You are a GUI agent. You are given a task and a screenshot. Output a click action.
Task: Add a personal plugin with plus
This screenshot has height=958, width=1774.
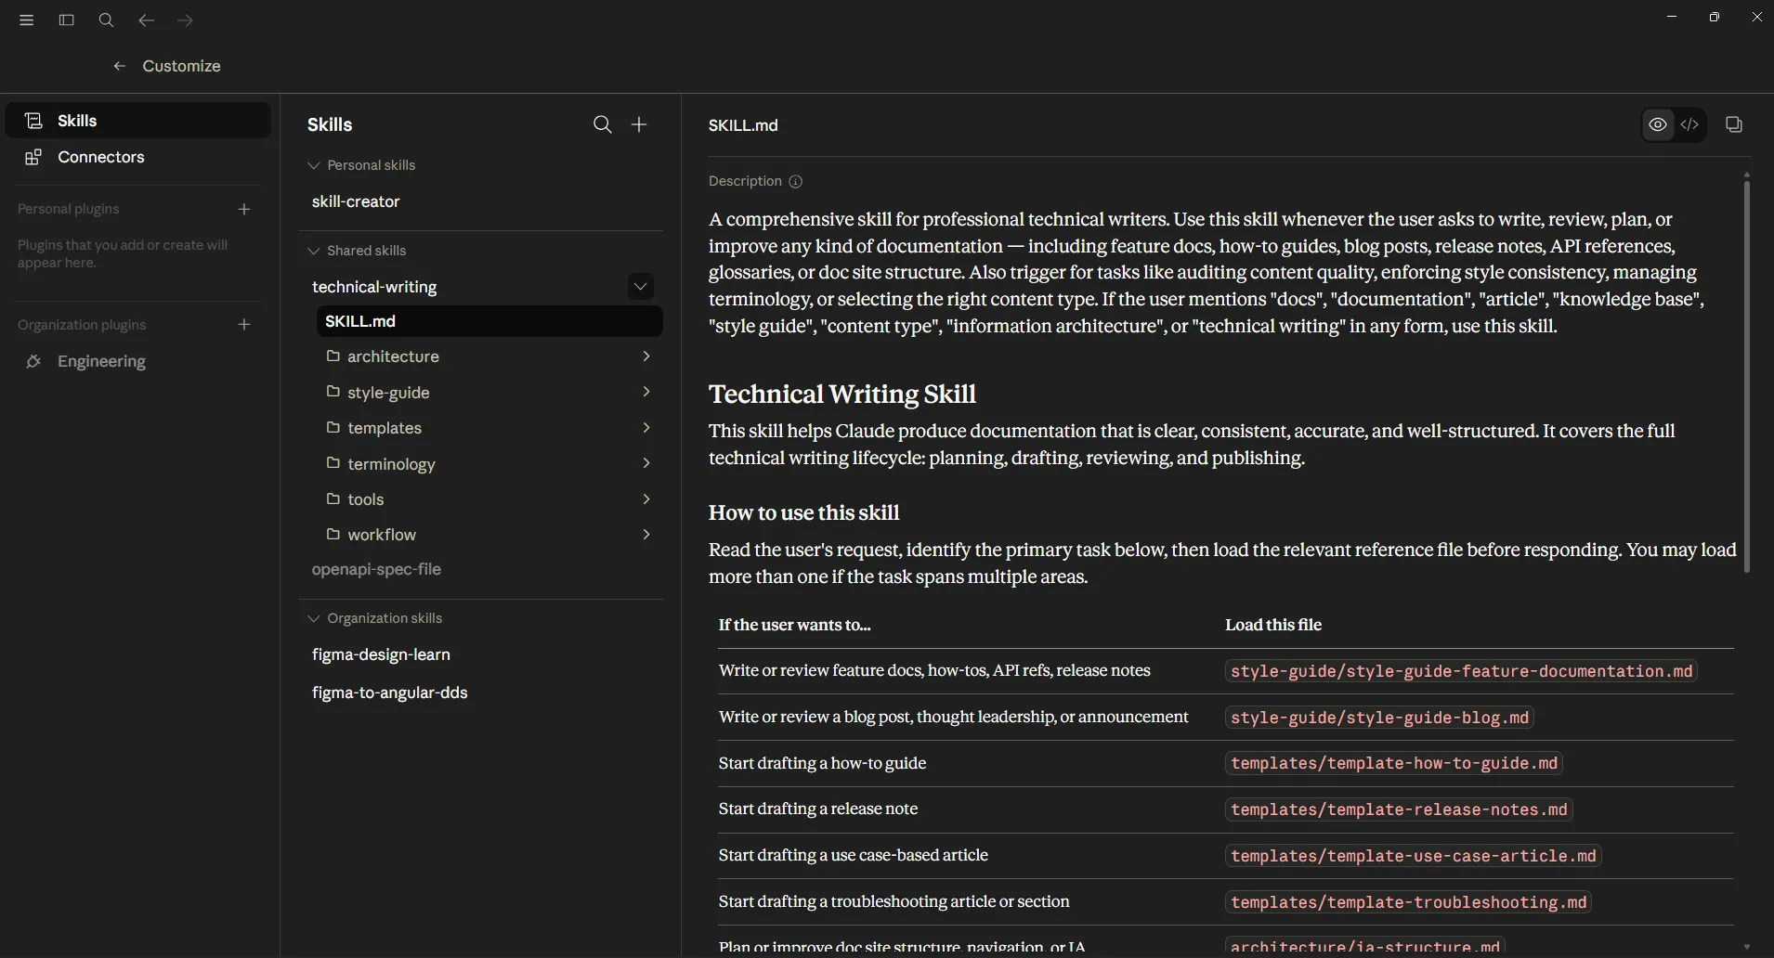pyautogui.click(x=244, y=210)
